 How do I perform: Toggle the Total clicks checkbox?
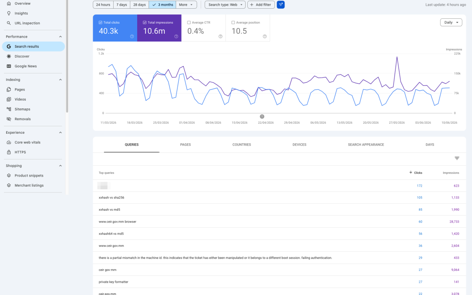[100, 22]
